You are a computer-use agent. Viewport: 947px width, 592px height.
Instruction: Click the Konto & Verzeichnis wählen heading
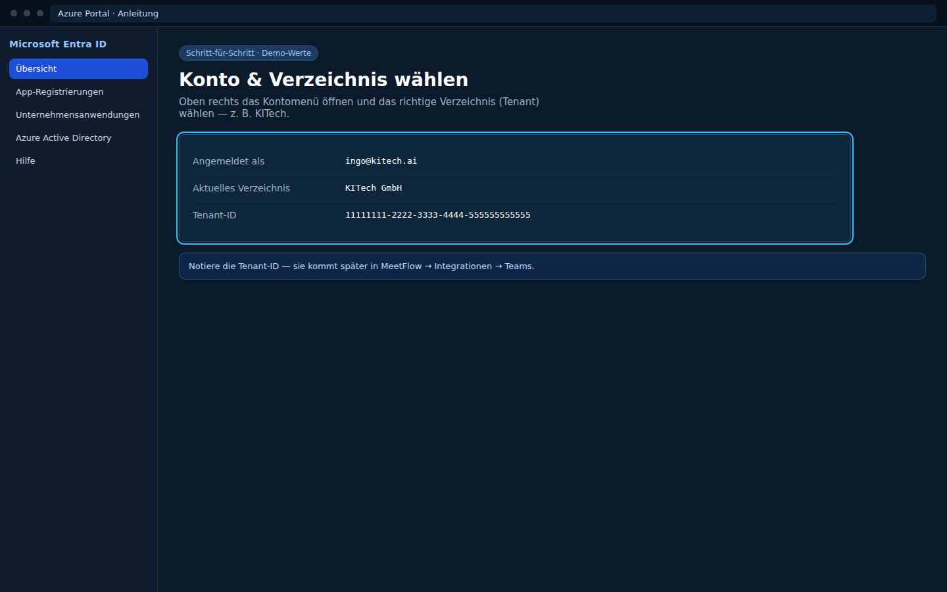324,80
